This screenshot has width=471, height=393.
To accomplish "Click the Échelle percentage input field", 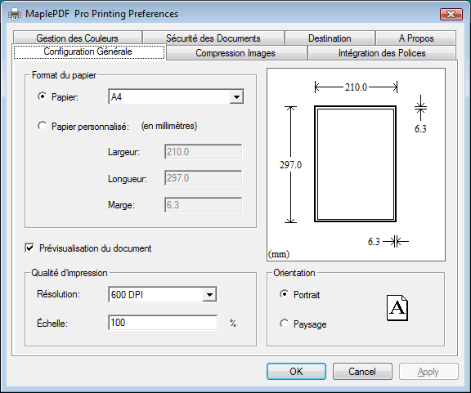I will coord(163,323).
